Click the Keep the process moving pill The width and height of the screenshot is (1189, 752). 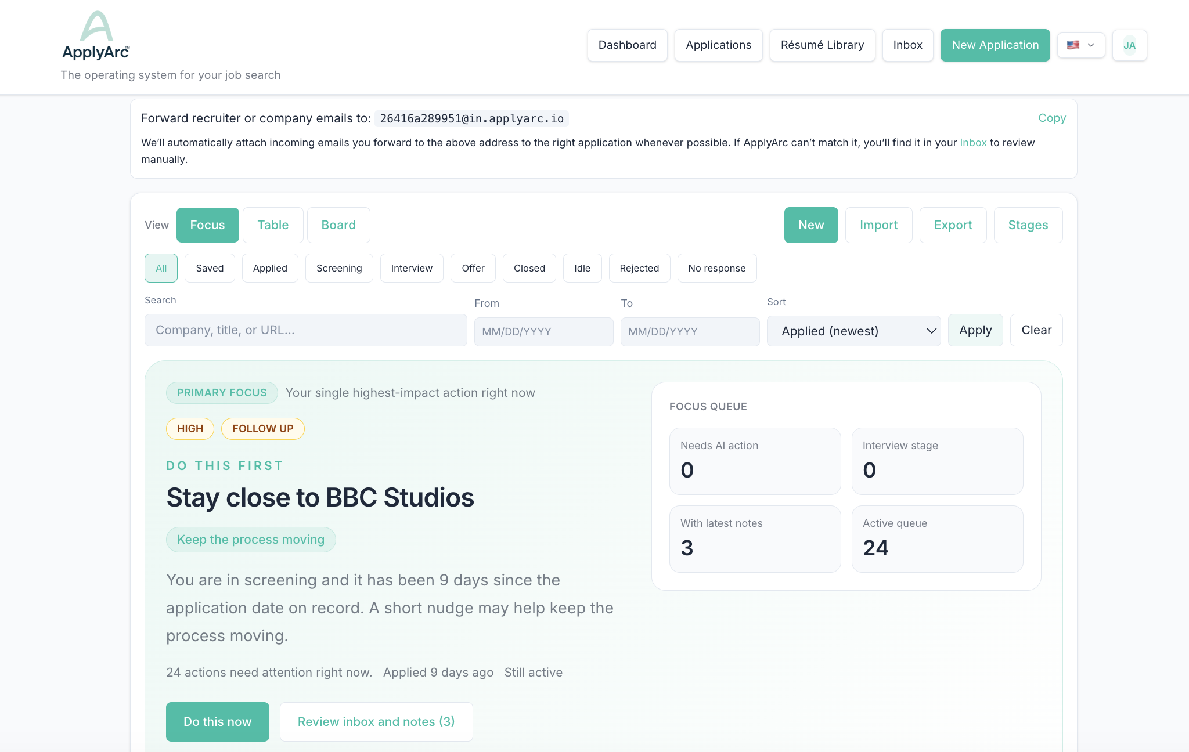pos(251,540)
